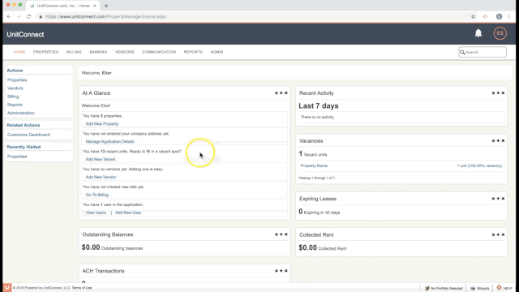Open settings gear on Vacancies widget
The height and width of the screenshot is (292, 519).
click(x=493, y=140)
